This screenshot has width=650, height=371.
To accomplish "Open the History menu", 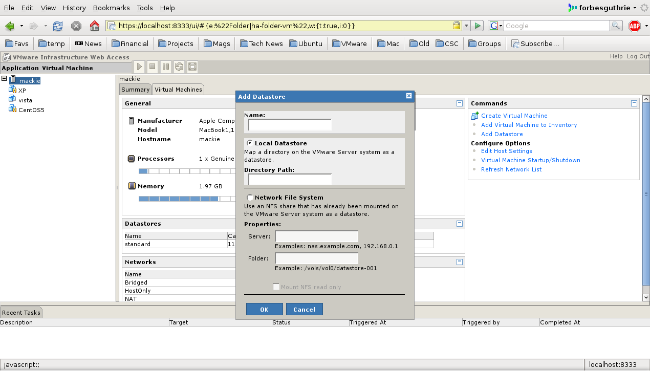I will coord(74,8).
